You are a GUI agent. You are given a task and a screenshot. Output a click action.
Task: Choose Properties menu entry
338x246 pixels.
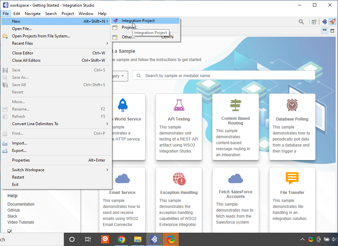57,160
